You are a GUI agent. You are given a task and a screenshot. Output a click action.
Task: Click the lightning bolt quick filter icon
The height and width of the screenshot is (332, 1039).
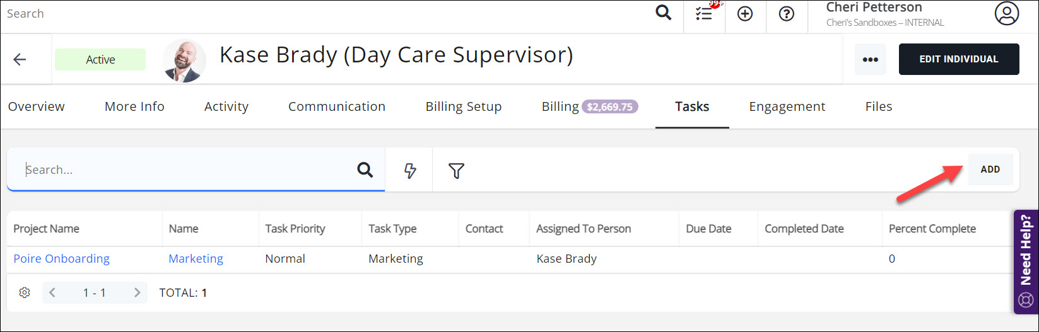[x=410, y=170]
